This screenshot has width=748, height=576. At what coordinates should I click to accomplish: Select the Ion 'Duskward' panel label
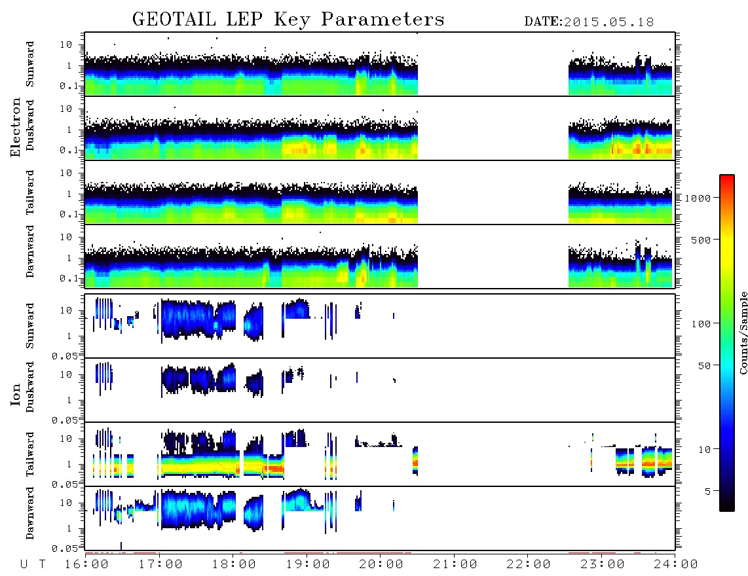point(30,387)
